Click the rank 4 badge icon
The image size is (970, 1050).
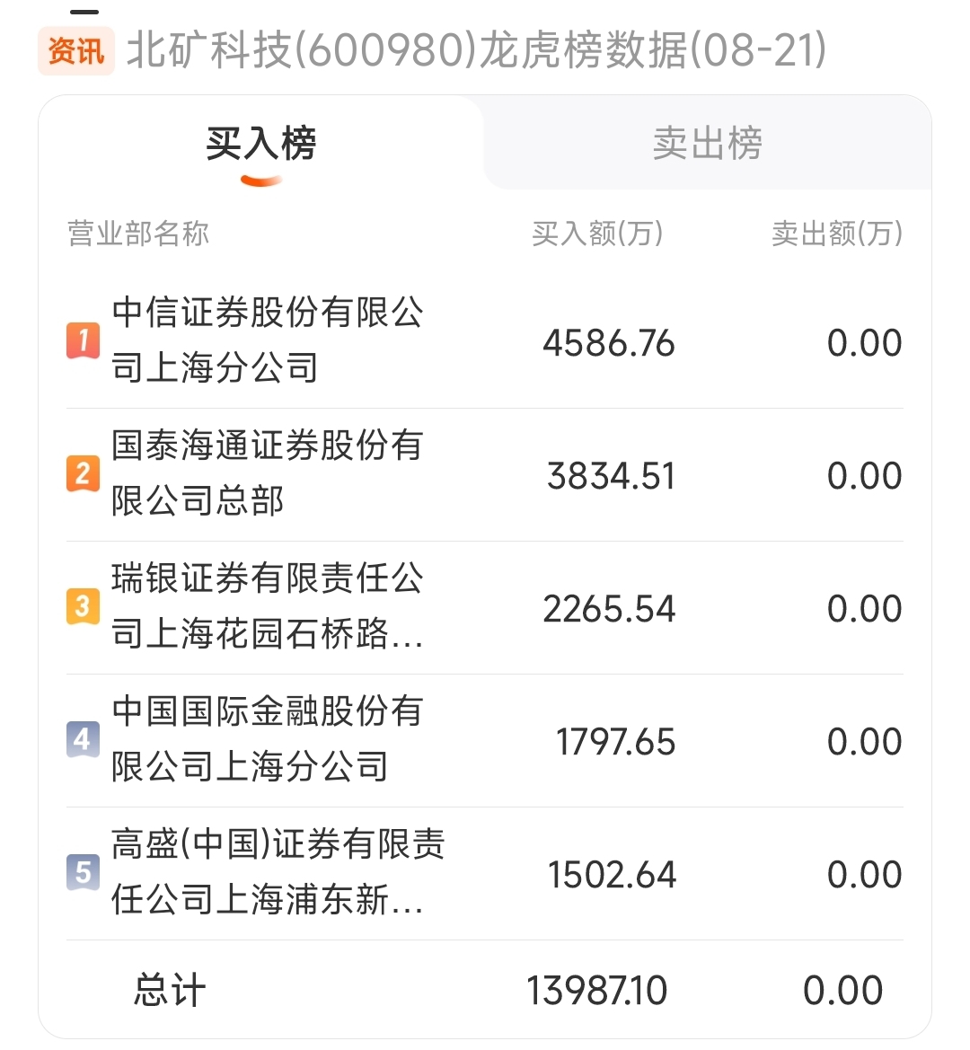point(83,739)
